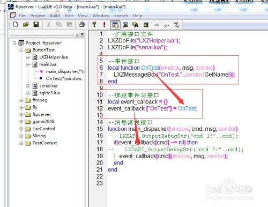Expand the game2048 folder node

(21, 122)
